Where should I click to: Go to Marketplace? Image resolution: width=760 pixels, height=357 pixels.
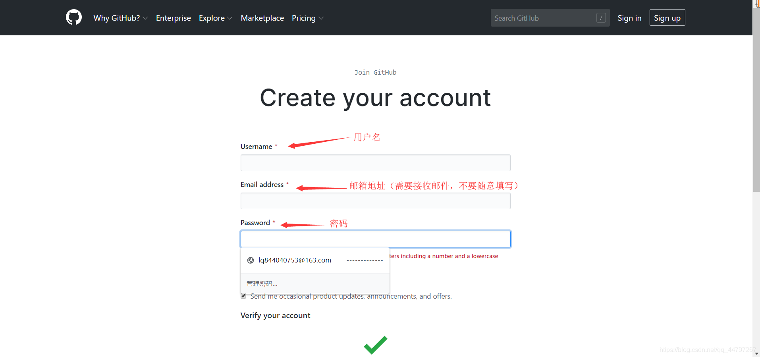[x=262, y=18]
